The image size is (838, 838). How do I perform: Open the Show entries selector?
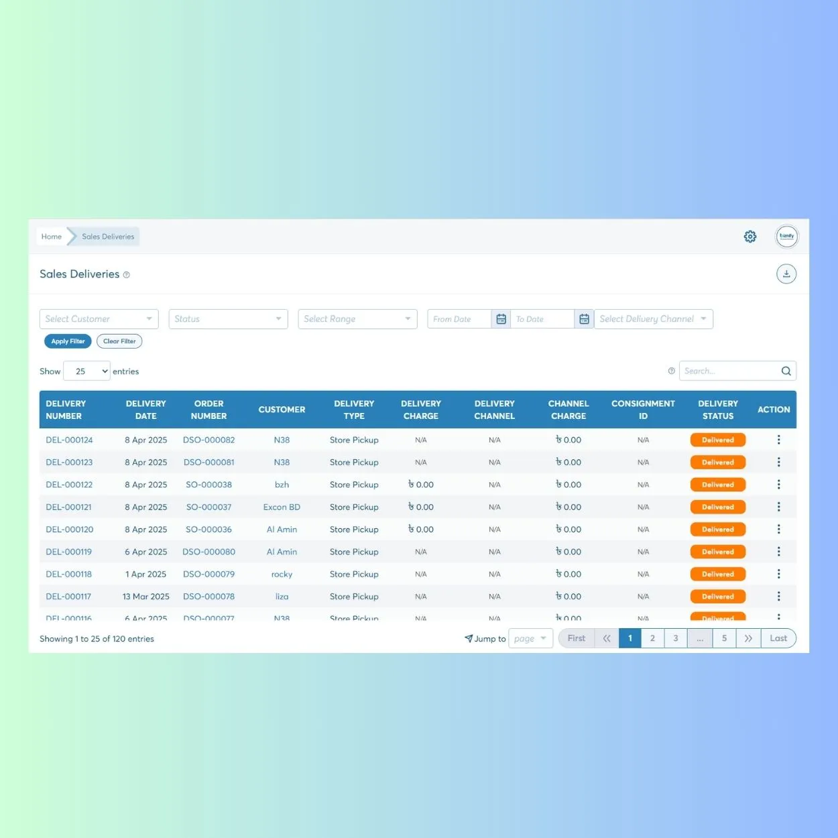click(86, 371)
